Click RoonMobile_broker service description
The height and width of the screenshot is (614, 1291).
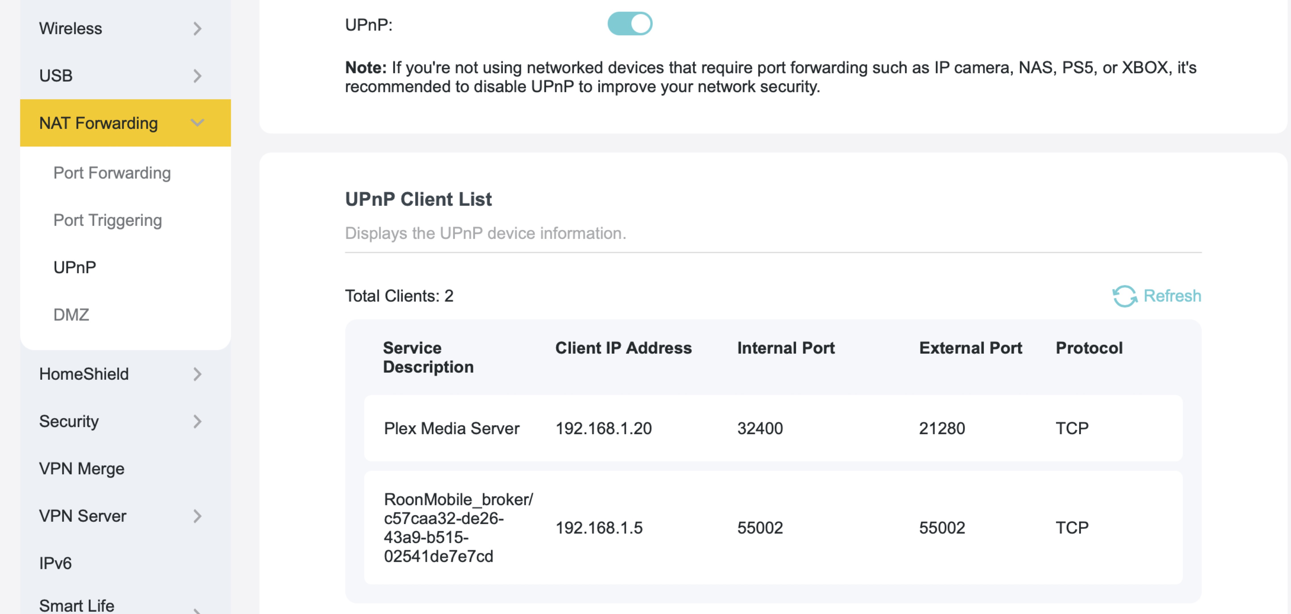point(458,527)
